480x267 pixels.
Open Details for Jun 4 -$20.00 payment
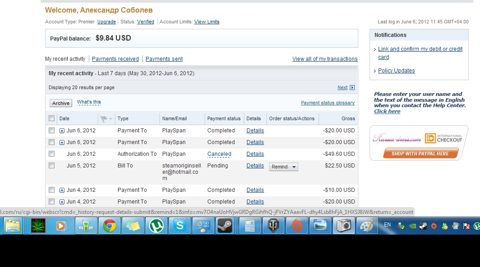[255, 202]
